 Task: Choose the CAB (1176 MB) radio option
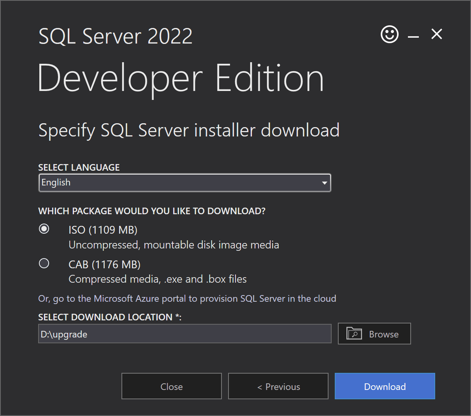tap(44, 263)
